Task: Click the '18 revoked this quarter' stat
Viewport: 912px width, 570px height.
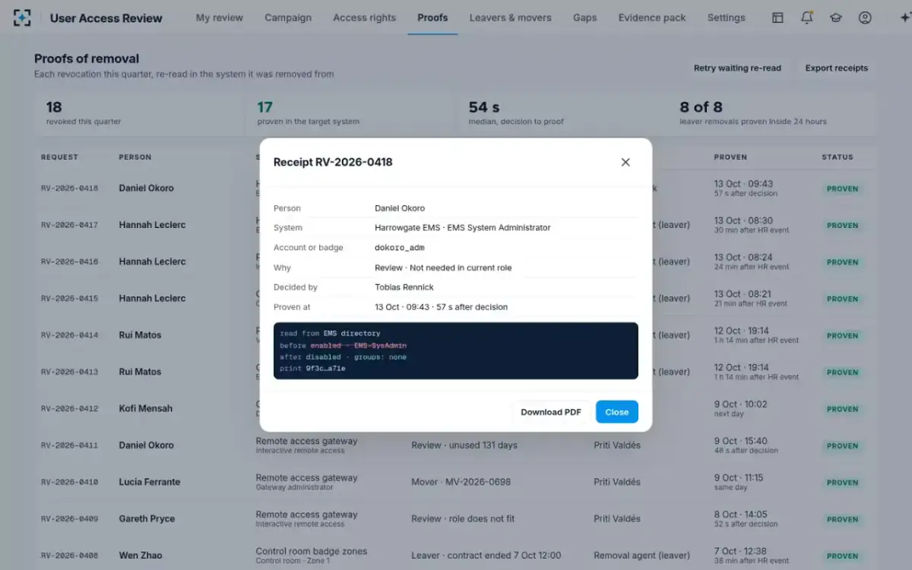Action: coord(139,113)
